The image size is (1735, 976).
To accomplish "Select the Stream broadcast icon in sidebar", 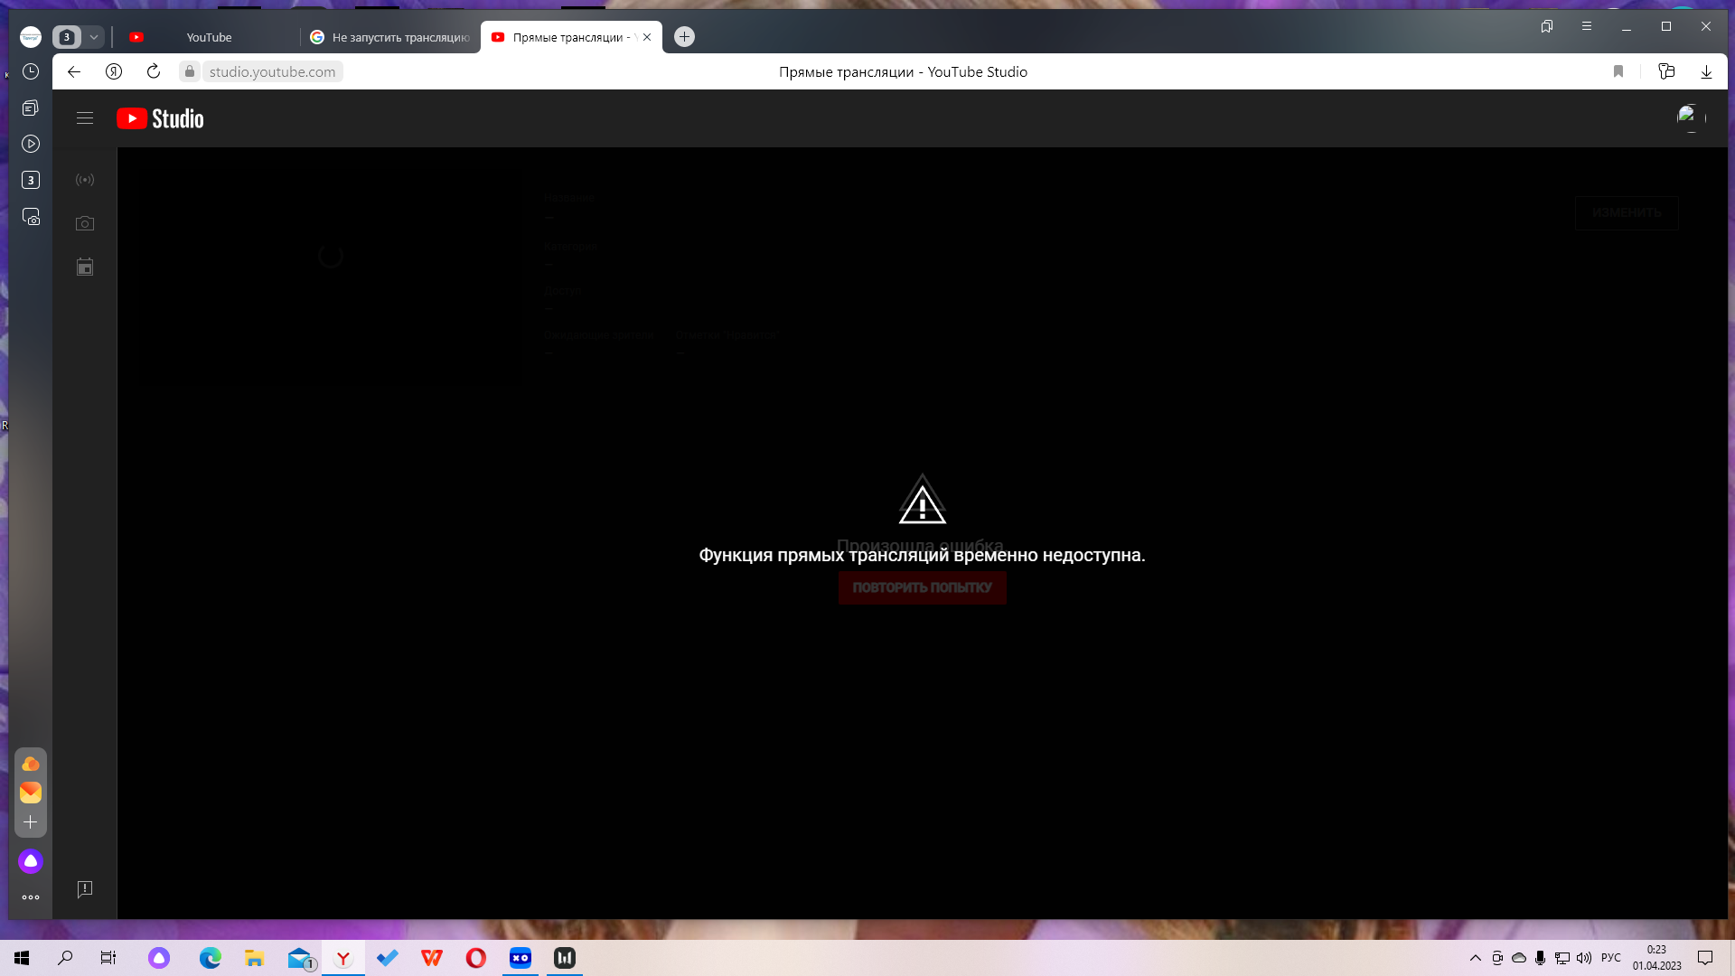I will (85, 180).
